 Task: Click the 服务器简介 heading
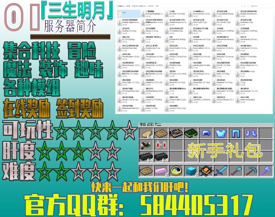pos(70,26)
